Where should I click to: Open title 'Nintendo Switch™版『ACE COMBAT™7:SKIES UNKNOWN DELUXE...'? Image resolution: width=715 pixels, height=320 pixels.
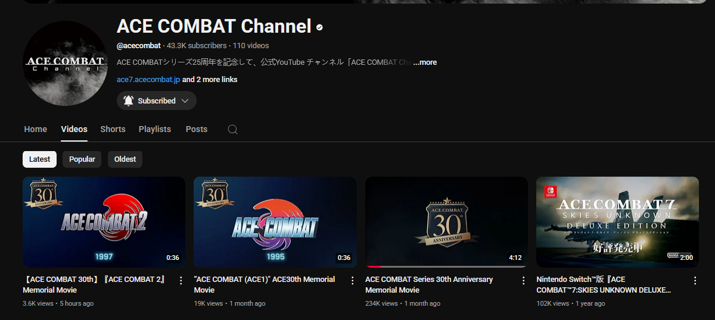pyautogui.click(x=604, y=285)
